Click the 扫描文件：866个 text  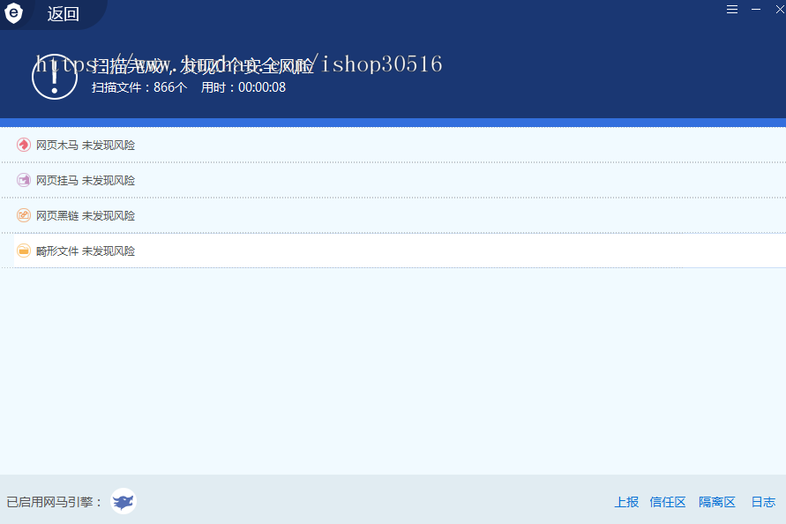click(x=139, y=87)
